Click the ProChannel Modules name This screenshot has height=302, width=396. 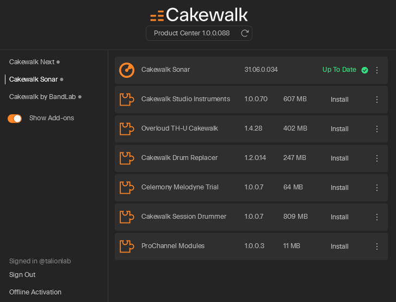[173, 246]
